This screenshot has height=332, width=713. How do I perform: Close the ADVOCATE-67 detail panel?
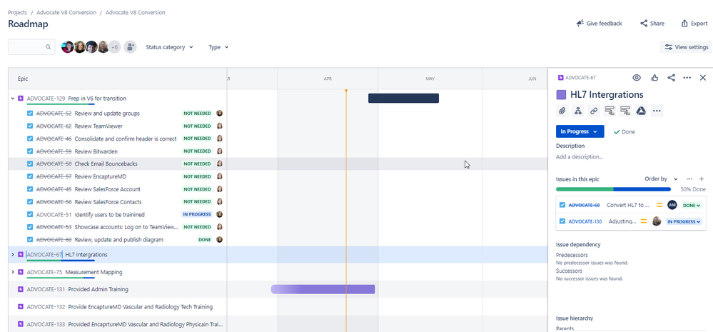click(703, 78)
